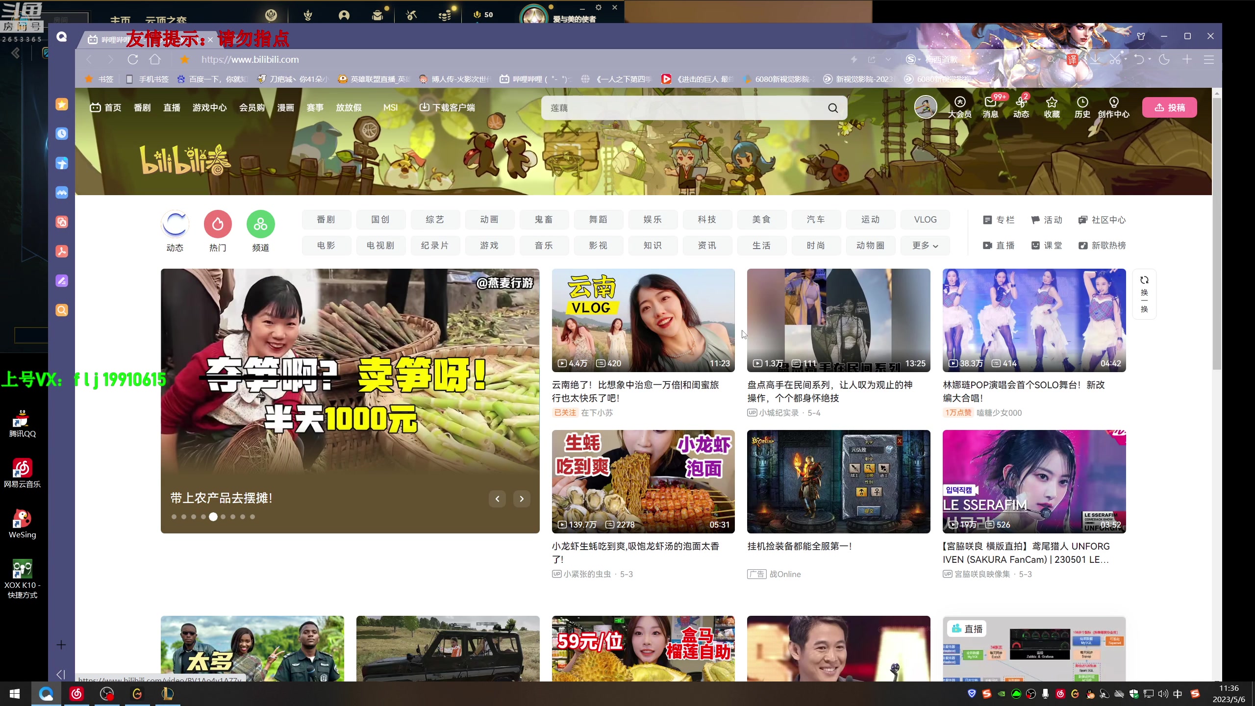The width and height of the screenshot is (1255, 706).
Task: Open 首页 in Bilibili nav
Action: 106,107
